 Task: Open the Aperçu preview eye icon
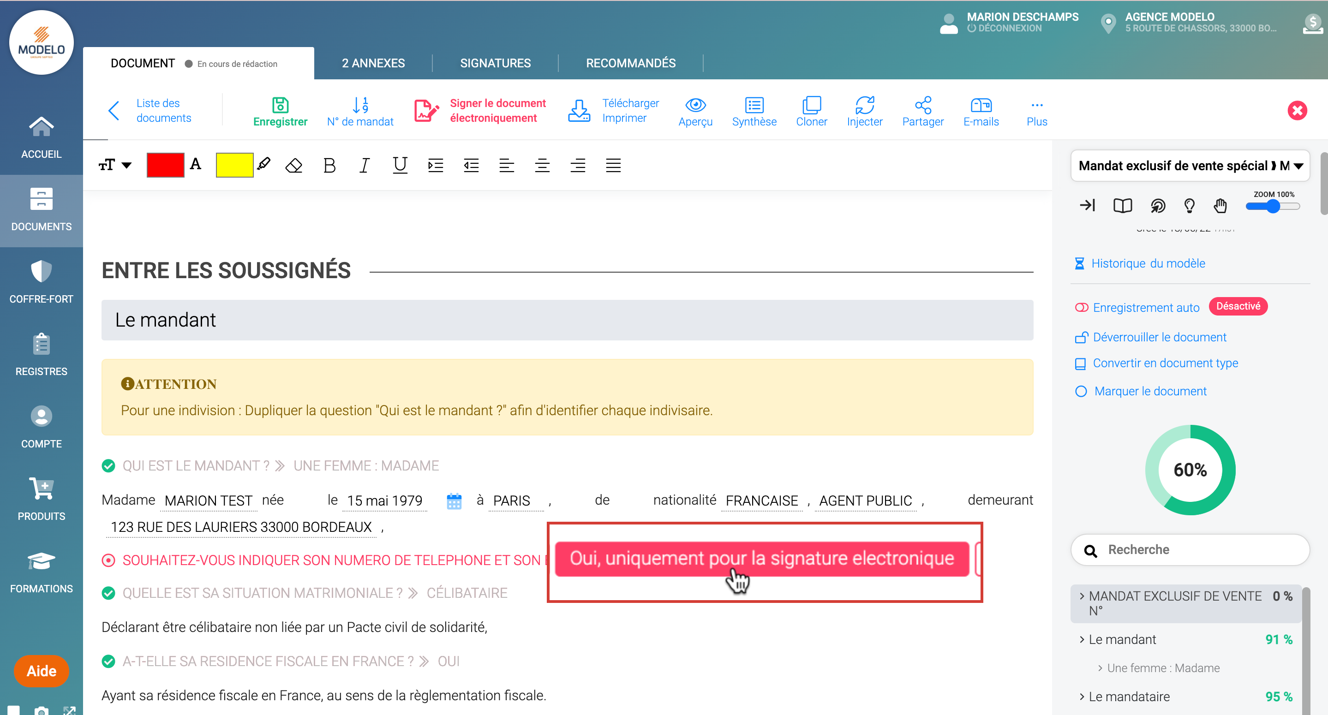[x=695, y=105]
